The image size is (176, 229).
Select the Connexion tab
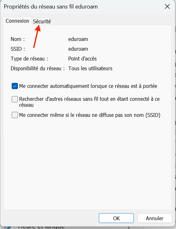click(x=17, y=21)
